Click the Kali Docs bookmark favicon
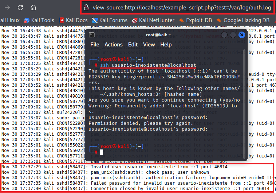The width and height of the screenshot is (276, 193). tap(62, 20)
